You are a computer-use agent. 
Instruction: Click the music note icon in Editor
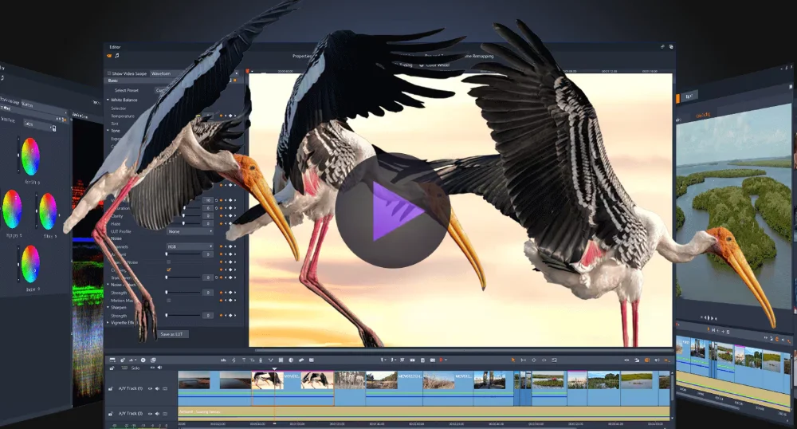coord(117,56)
